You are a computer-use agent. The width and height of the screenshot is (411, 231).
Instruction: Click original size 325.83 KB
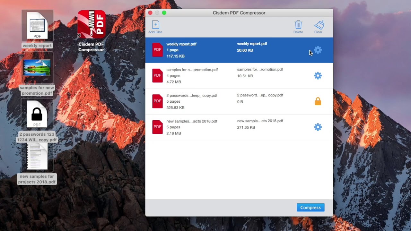click(175, 107)
